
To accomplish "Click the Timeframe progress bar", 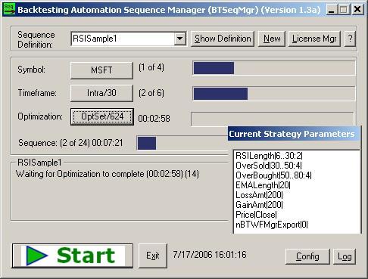I will click(274, 93).
